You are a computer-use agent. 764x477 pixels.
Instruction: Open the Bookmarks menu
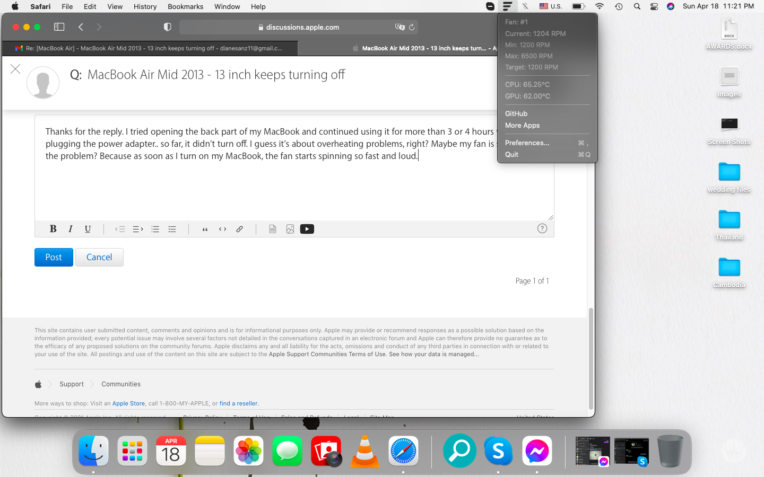[x=185, y=6]
